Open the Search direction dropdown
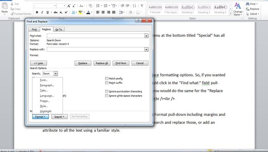Screen dimensions: 268x152 [x=56, y=74]
